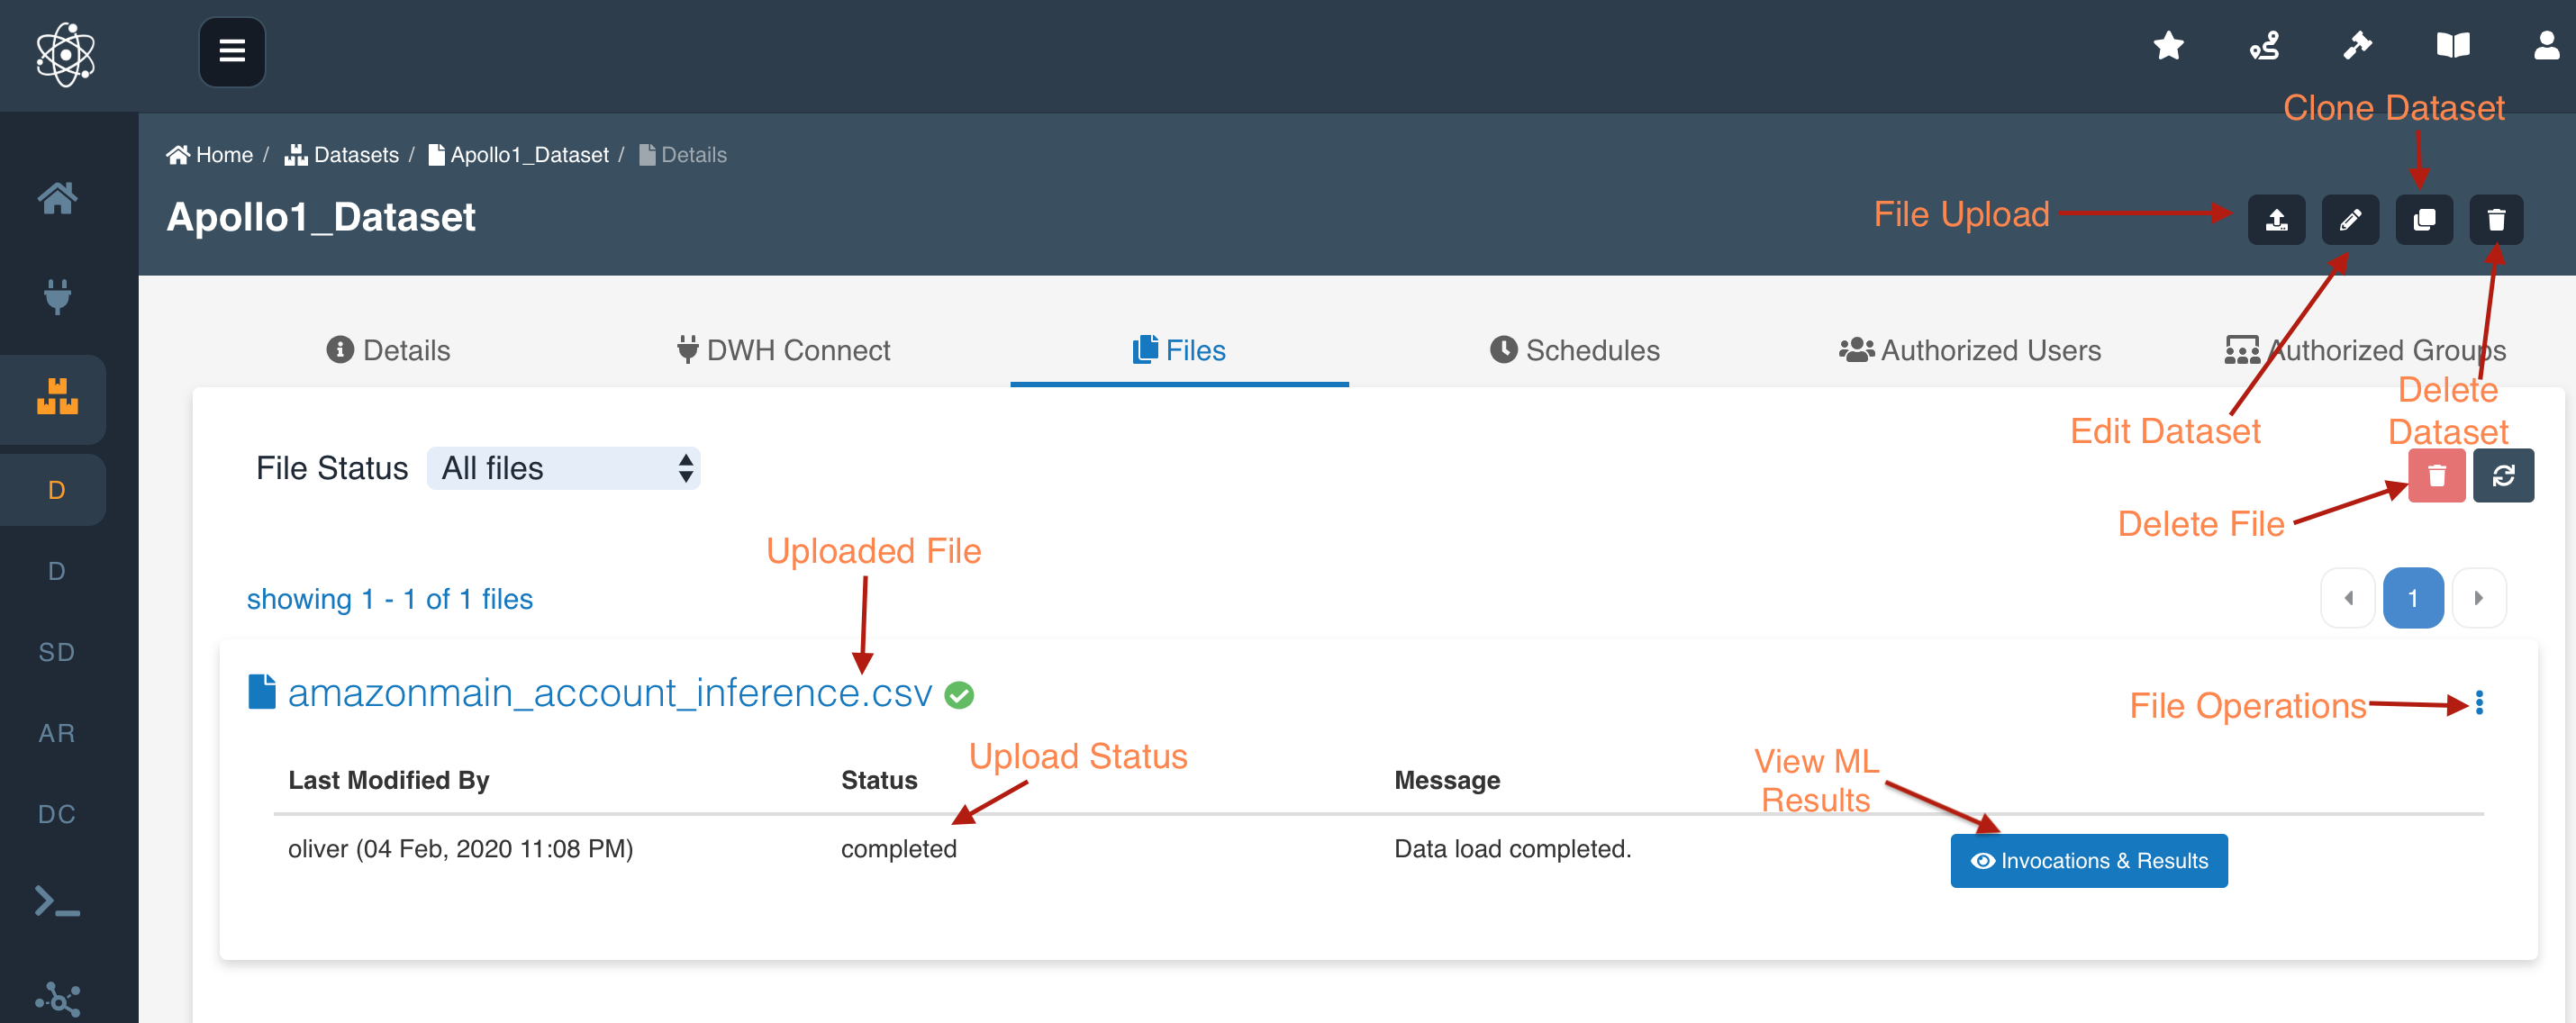Open the user profile icon
Viewport: 2576px width, 1023px height.
2546,46
